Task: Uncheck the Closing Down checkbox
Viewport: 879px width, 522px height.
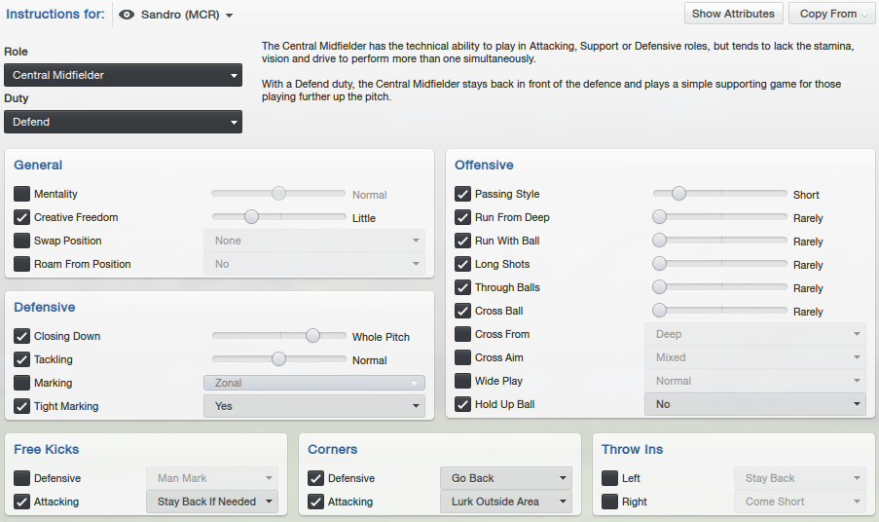Action: 21,336
